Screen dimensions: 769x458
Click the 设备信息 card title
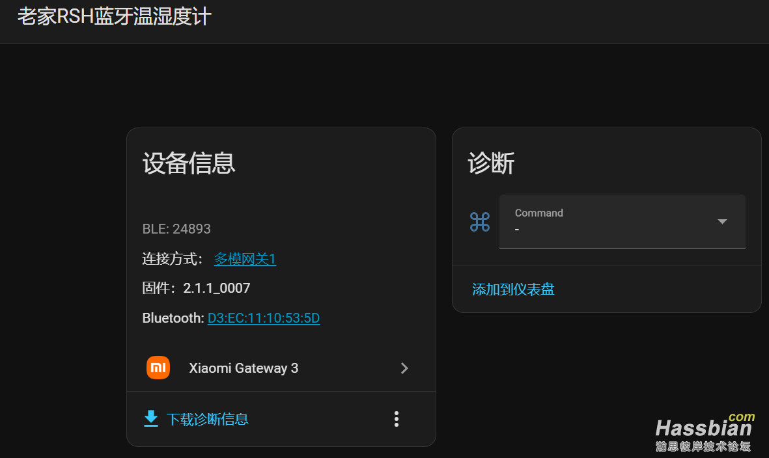189,163
